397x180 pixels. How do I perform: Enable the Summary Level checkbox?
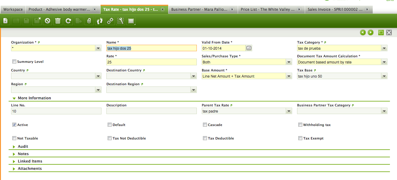(x=14, y=62)
